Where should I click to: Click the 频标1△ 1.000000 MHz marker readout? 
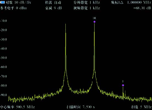point(131,2)
